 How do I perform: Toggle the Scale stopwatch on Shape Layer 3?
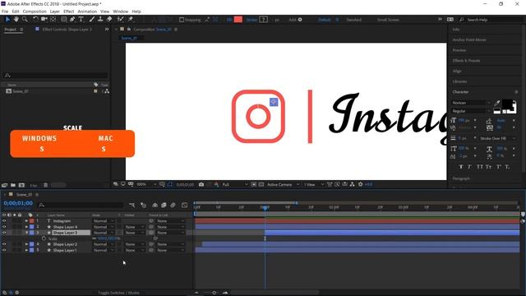pyautogui.click(x=44, y=238)
